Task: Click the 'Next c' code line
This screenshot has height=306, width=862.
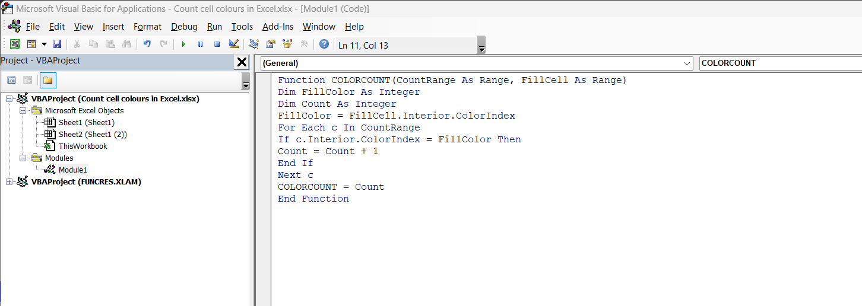Action: pyautogui.click(x=296, y=175)
